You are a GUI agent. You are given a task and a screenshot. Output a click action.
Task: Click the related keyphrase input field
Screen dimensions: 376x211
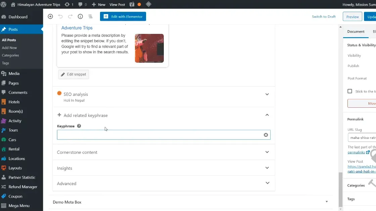[x=160, y=135]
